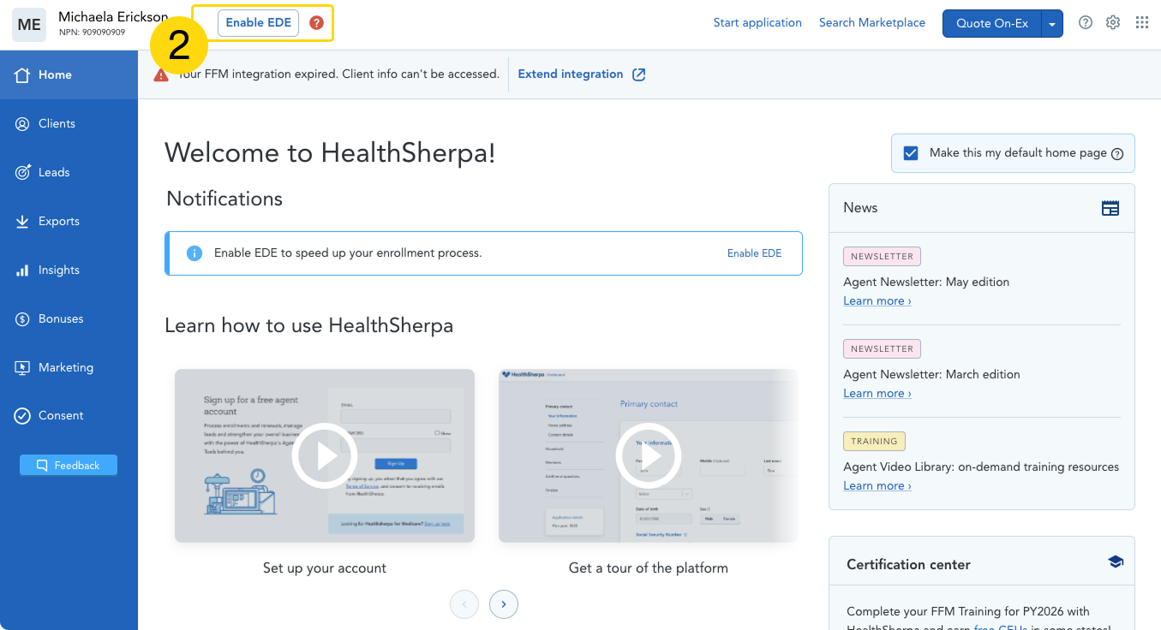Image resolution: width=1161 pixels, height=630 pixels.
Task: Click the NEWSLETTER tag above May edition
Action: pos(882,256)
